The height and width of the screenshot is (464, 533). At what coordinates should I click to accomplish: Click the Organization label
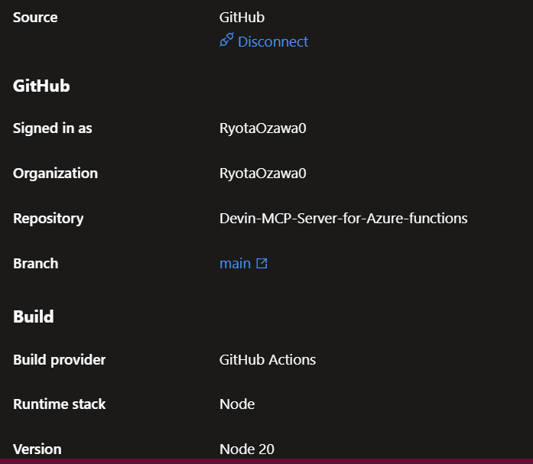tap(55, 174)
